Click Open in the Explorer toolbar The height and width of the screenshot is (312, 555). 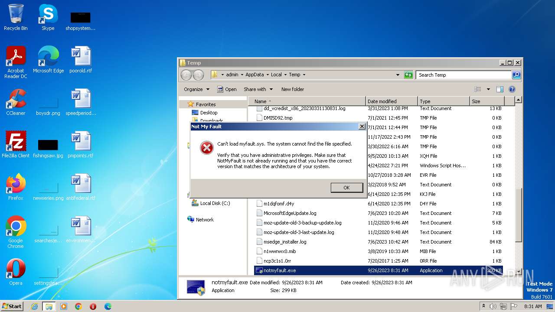point(227,89)
